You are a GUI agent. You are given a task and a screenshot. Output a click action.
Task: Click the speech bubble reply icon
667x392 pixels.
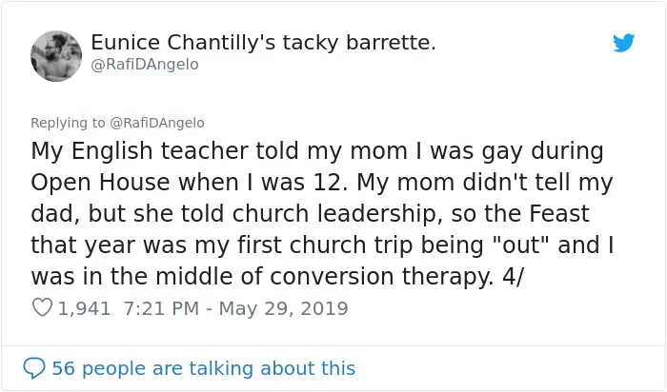point(34,368)
